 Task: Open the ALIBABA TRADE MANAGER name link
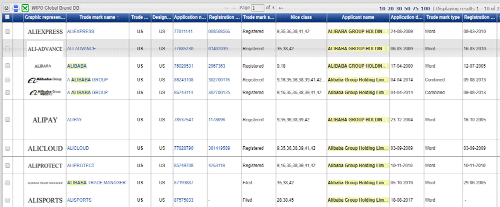(96, 183)
